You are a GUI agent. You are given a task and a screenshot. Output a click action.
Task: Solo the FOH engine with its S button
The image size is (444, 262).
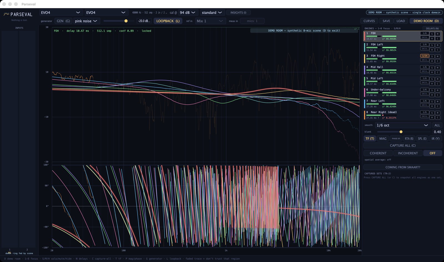coord(432,34)
